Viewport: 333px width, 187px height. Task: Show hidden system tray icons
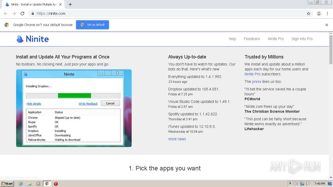point(290,184)
